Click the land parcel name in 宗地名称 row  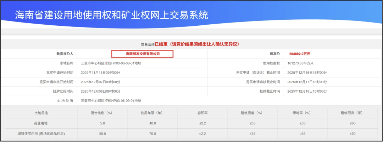tap(111, 63)
